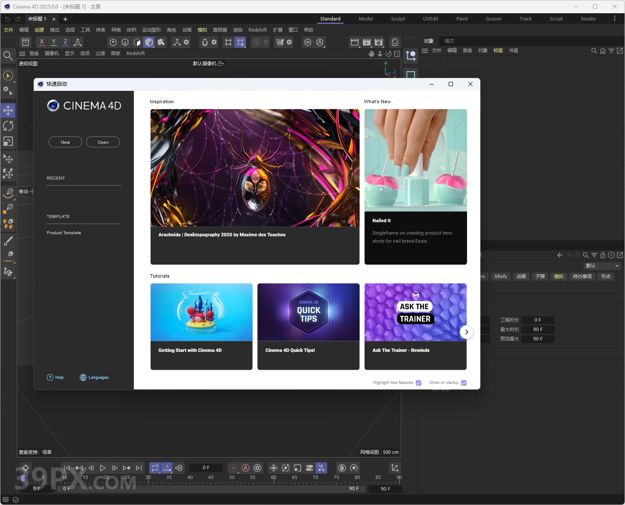Open Product Template in the Quick Start dialog
The image size is (625, 505).
coord(64,233)
